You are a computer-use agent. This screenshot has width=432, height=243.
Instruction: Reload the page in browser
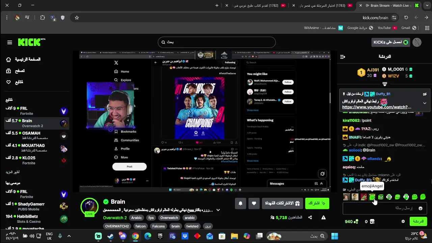[x=406, y=18]
